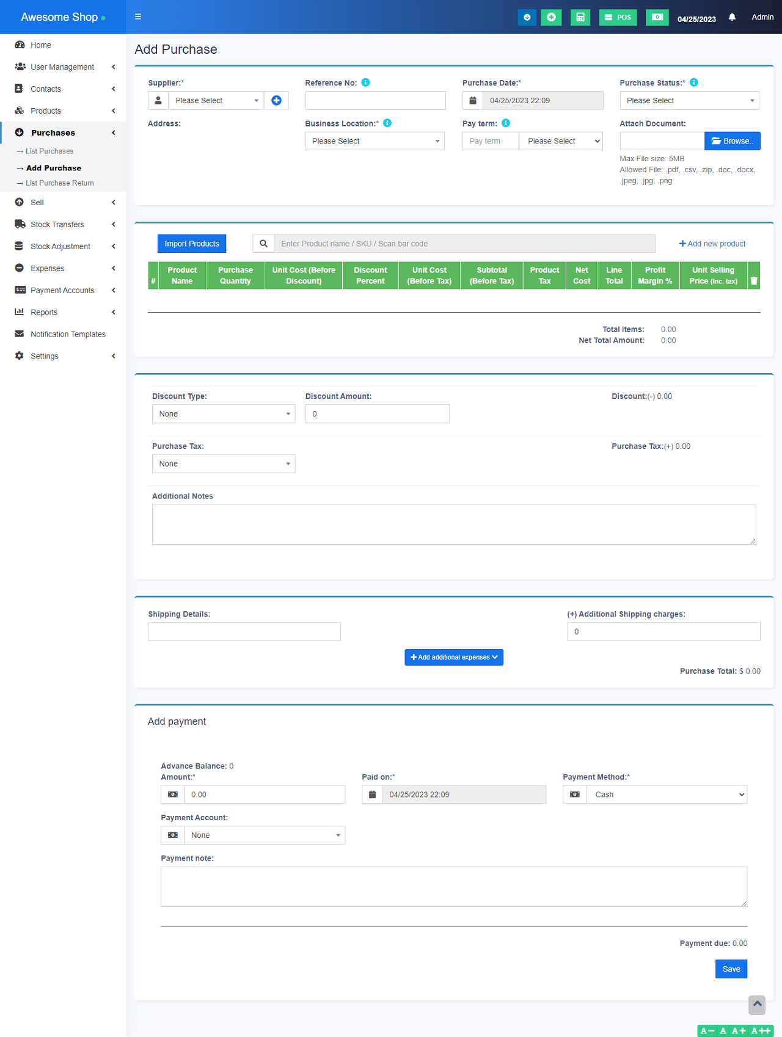Open List Purchases in sidebar
The height and width of the screenshot is (1037, 782).
tap(49, 151)
